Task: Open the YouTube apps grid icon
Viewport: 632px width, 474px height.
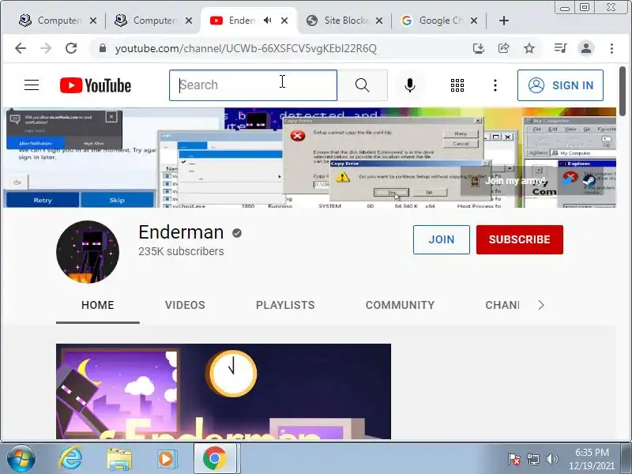Action: pyautogui.click(x=457, y=85)
